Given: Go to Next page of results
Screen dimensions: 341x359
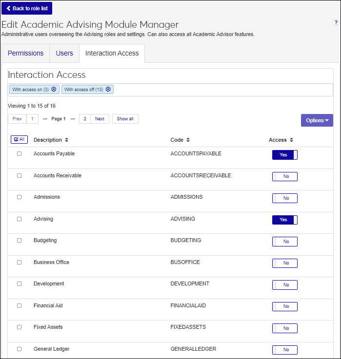Looking at the screenshot, I should point(100,119).
